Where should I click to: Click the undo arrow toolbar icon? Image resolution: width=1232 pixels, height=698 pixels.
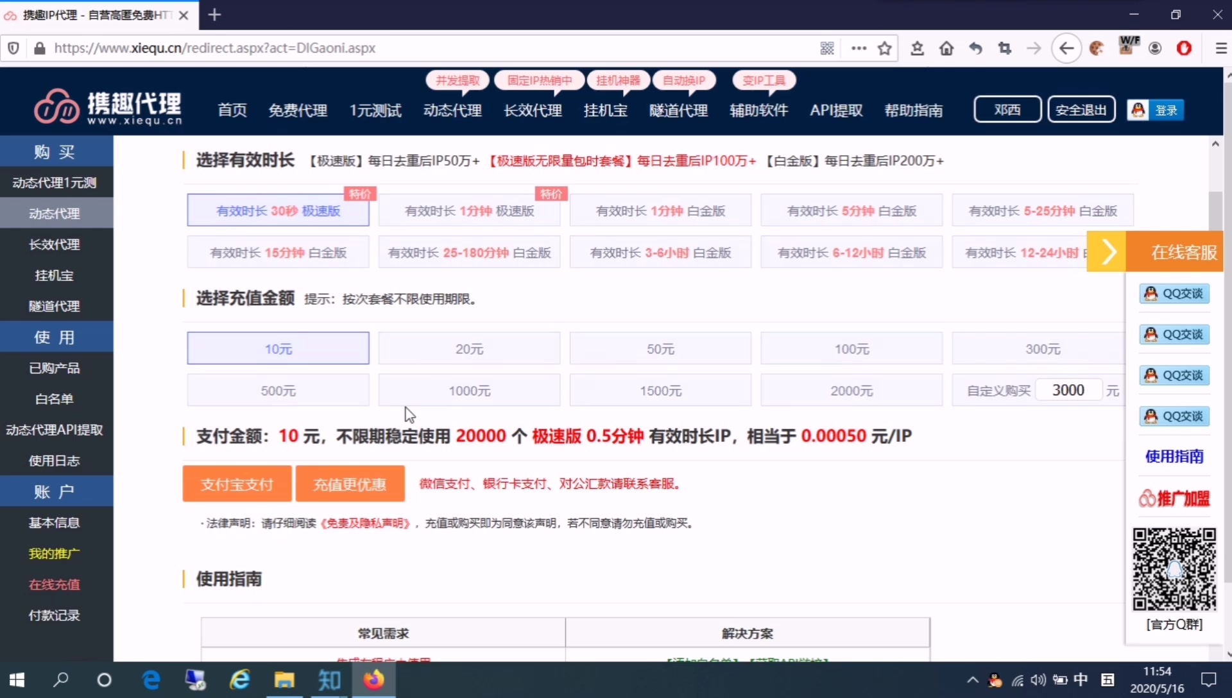(x=975, y=48)
